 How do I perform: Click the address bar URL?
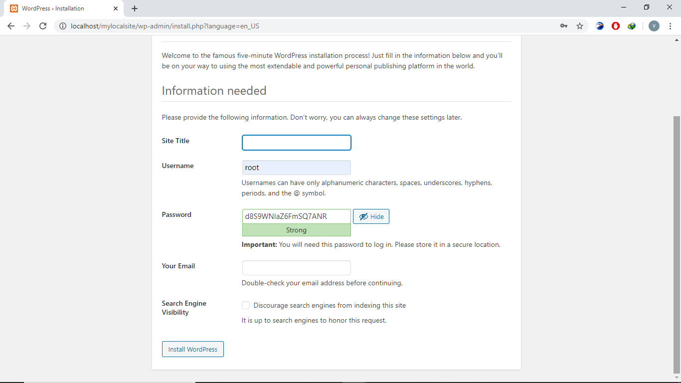[x=165, y=26]
